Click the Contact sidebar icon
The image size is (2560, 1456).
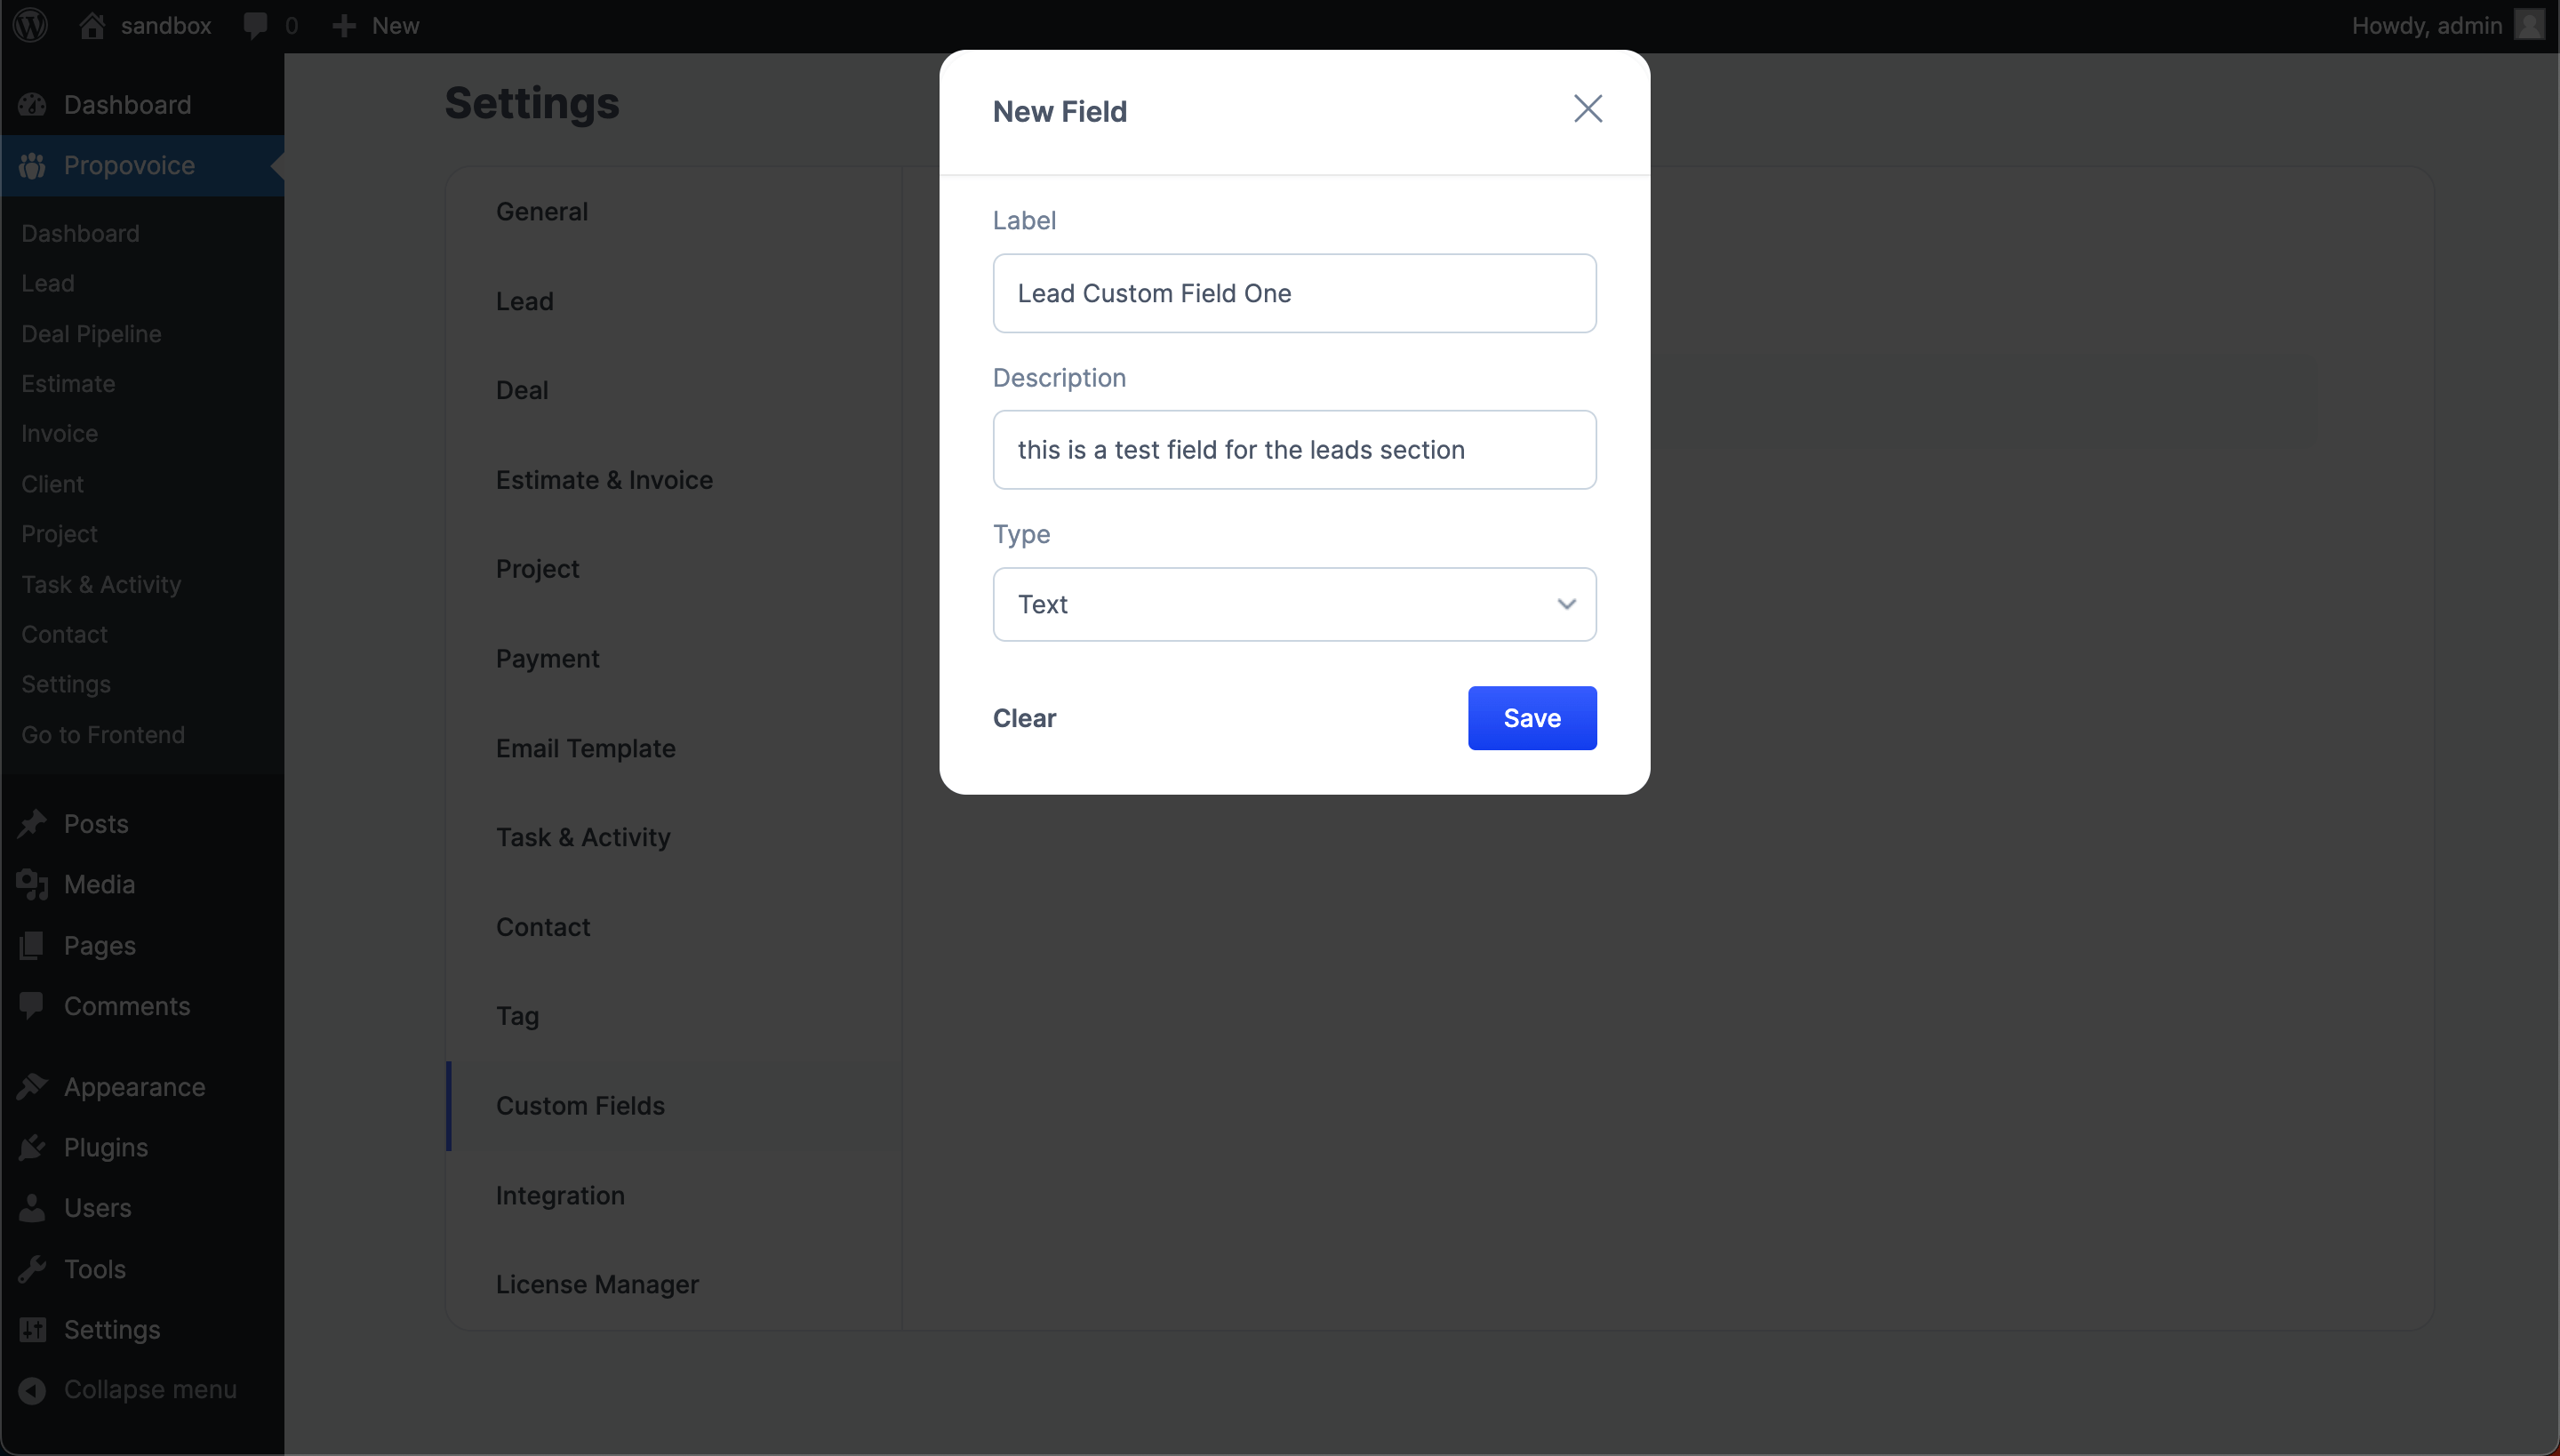(x=65, y=633)
